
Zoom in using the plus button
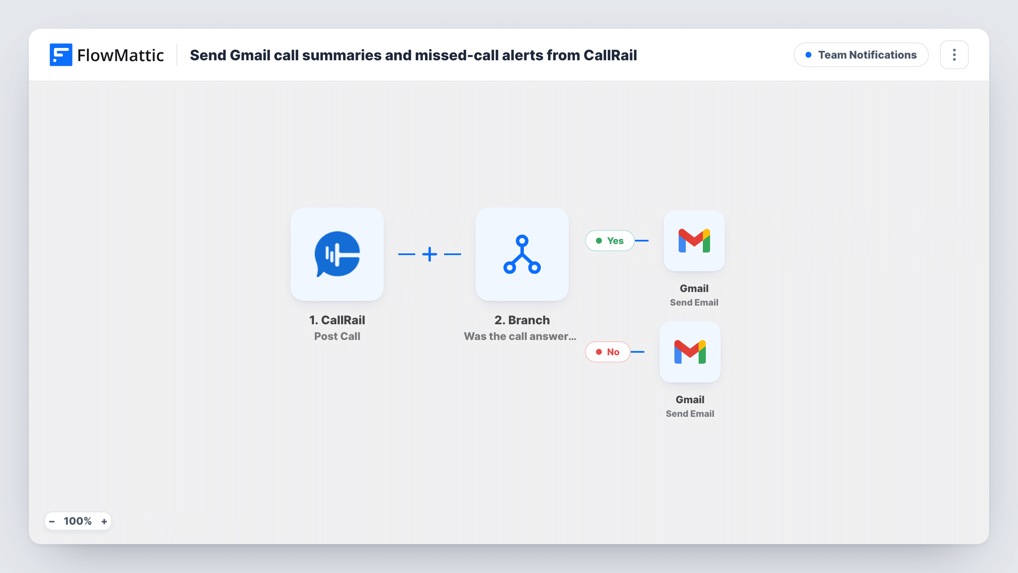[x=104, y=521]
